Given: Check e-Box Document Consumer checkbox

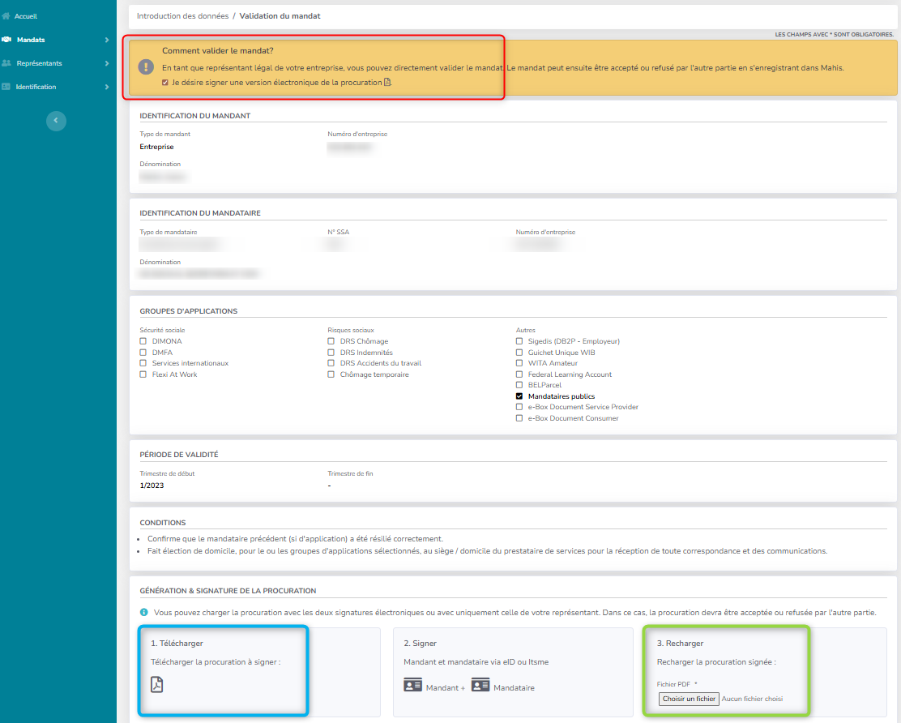Looking at the screenshot, I should pyautogui.click(x=519, y=418).
